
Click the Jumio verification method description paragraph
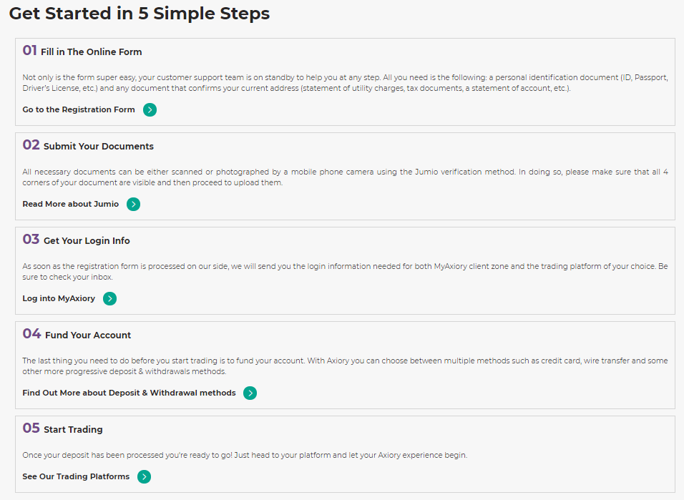point(345,177)
